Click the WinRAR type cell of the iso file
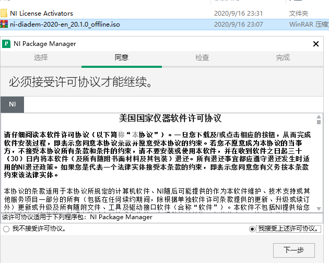 pos(309,25)
